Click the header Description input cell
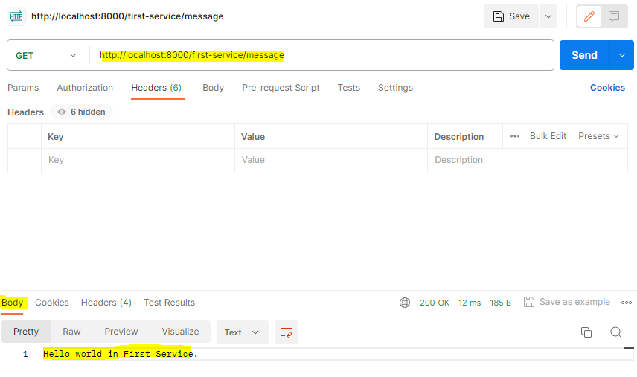The width and height of the screenshot is (637, 377). [x=528, y=161]
